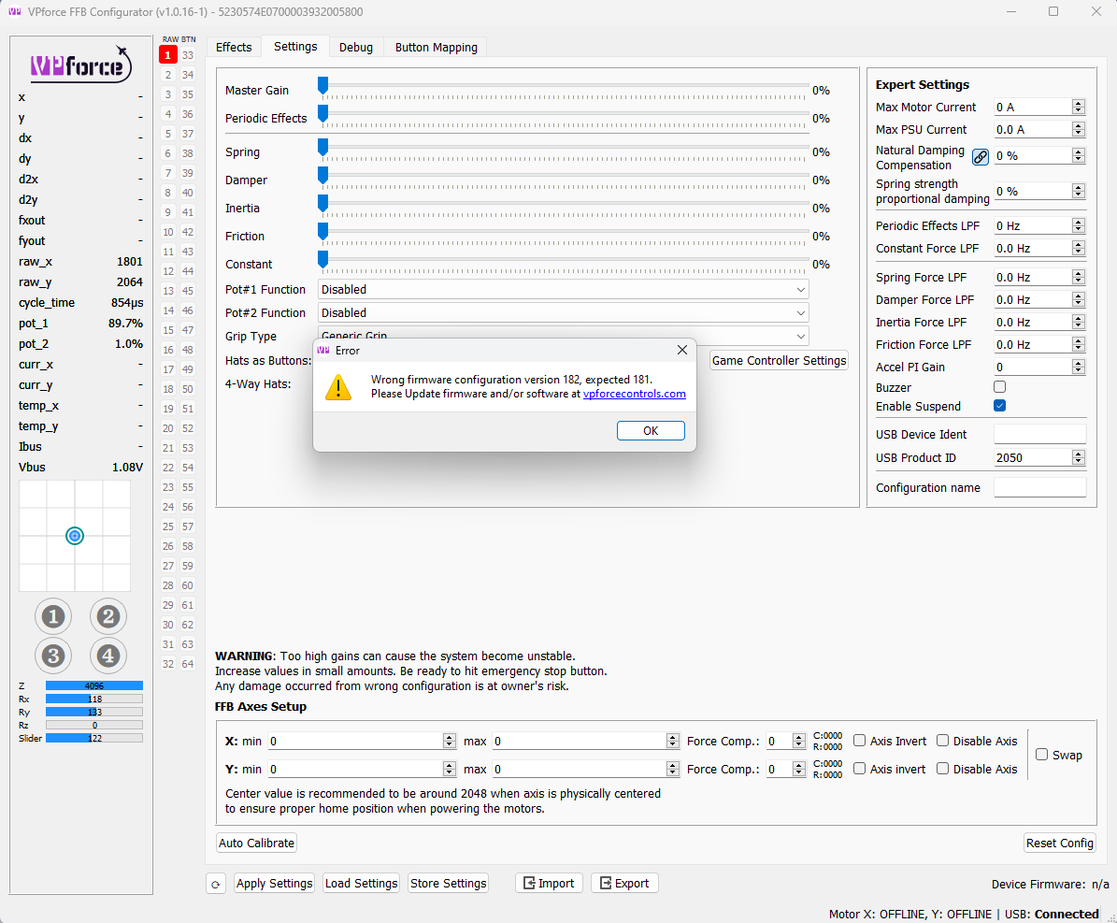
Task: Click the Slider axis bar showing 122
Action: point(94,739)
